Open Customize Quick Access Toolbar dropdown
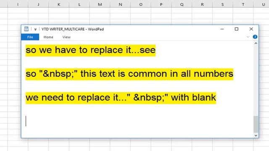Screen dimensions: 269x151 (35, 29)
